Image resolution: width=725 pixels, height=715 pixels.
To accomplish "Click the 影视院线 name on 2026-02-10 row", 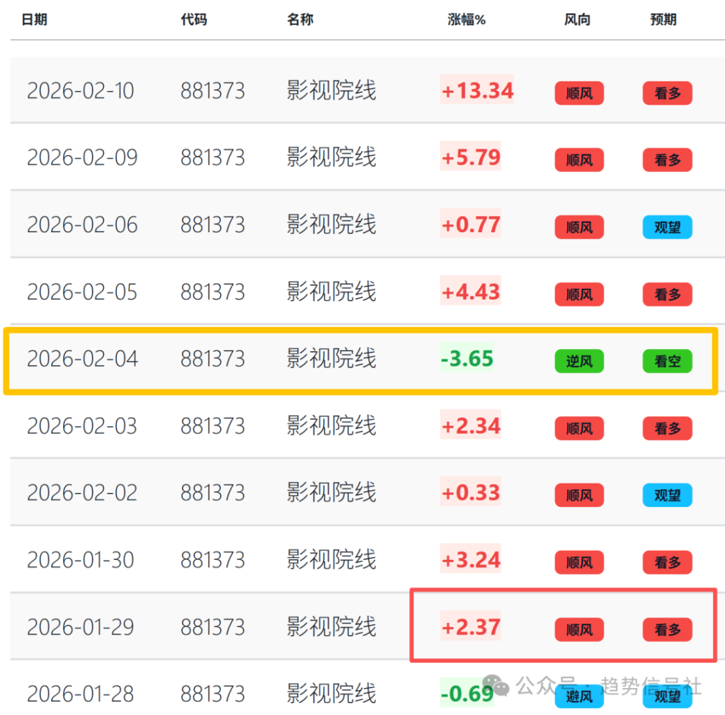I will 330,91.
